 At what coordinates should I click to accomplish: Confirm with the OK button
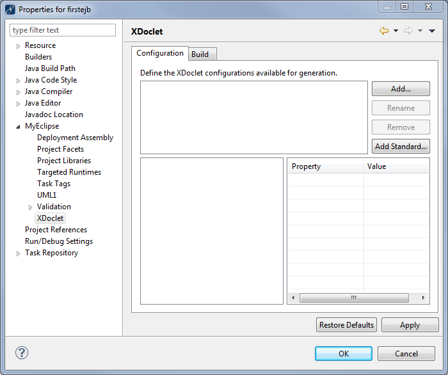(x=343, y=354)
